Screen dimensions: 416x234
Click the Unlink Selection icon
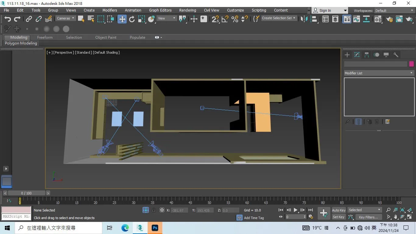(x=39, y=19)
